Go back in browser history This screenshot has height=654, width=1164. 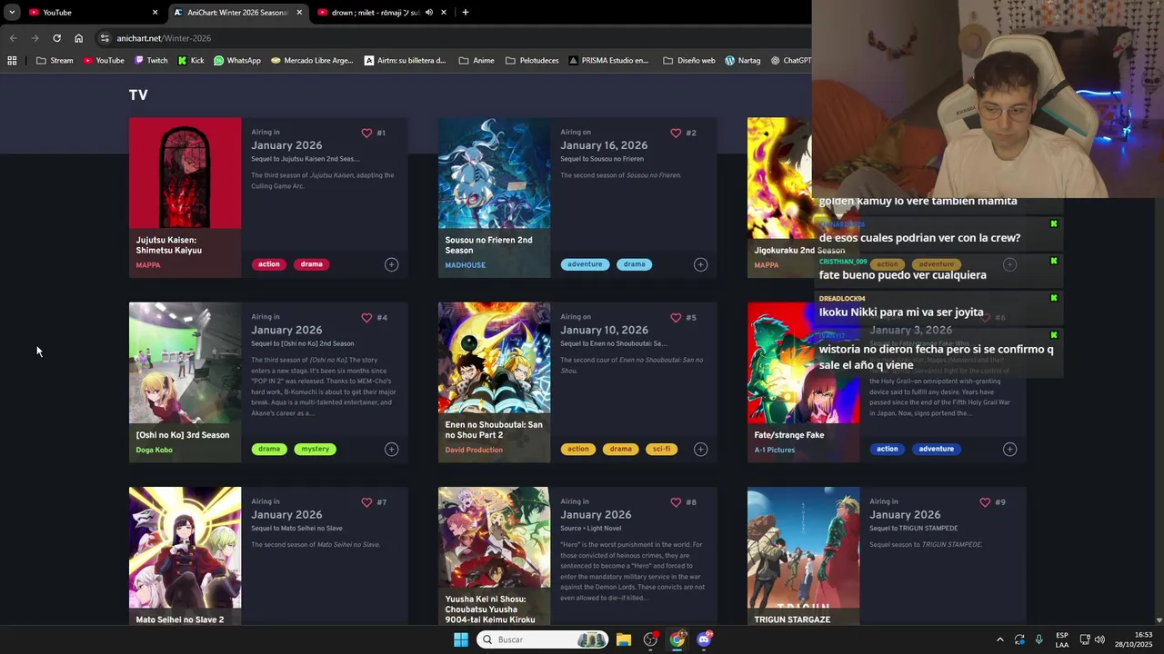[x=13, y=38]
